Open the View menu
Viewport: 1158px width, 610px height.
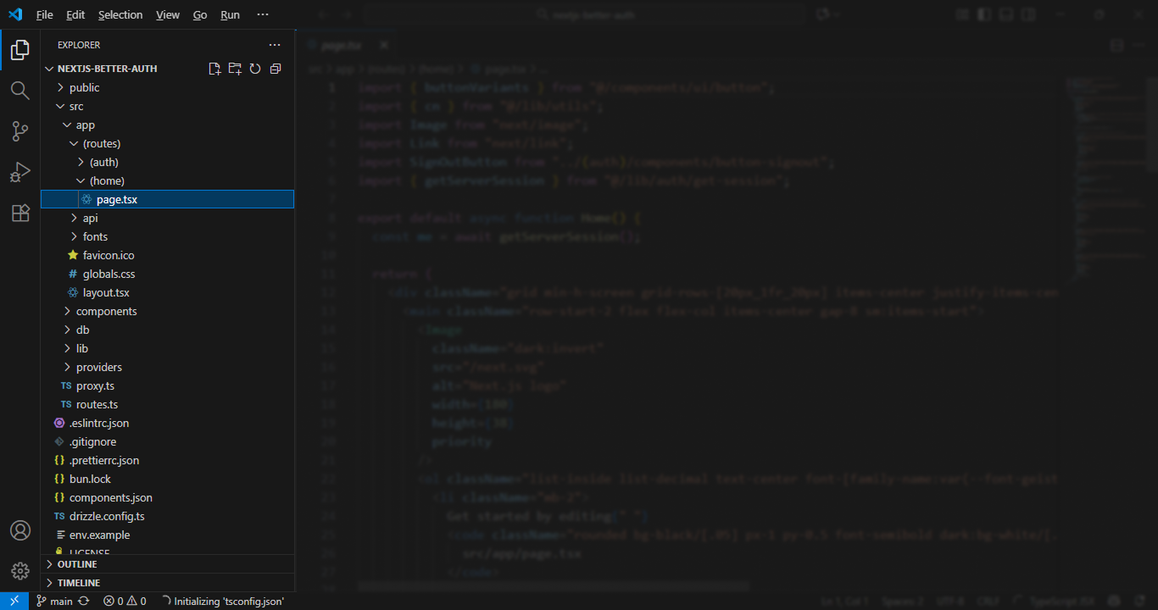pyautogui.click(x=168, y=14)
